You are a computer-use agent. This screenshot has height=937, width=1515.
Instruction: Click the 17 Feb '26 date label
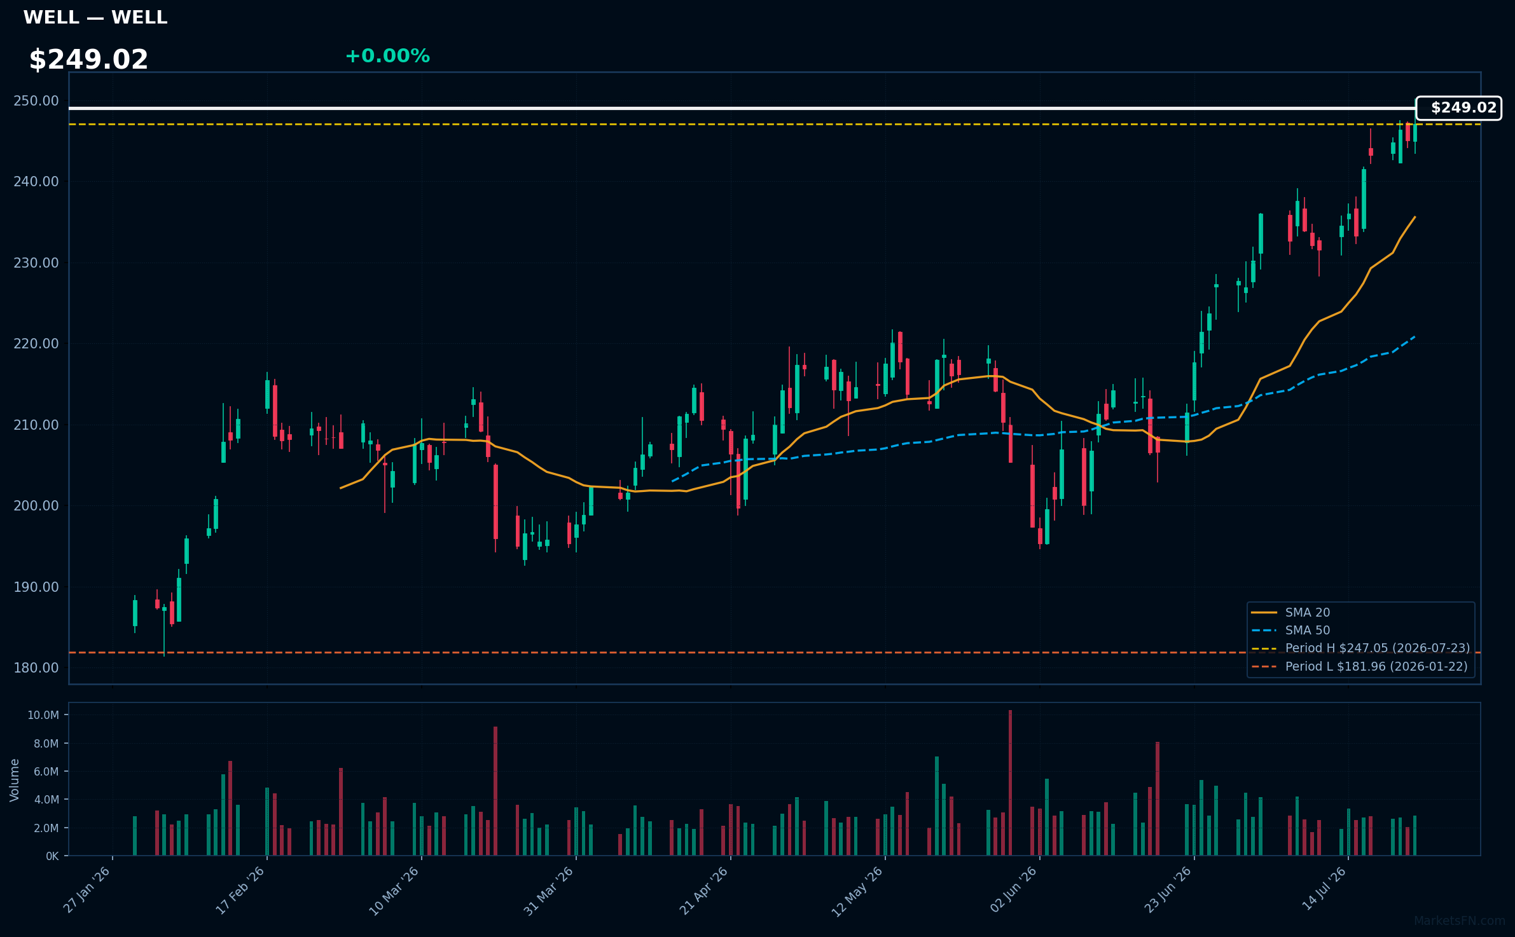(240, 890)
